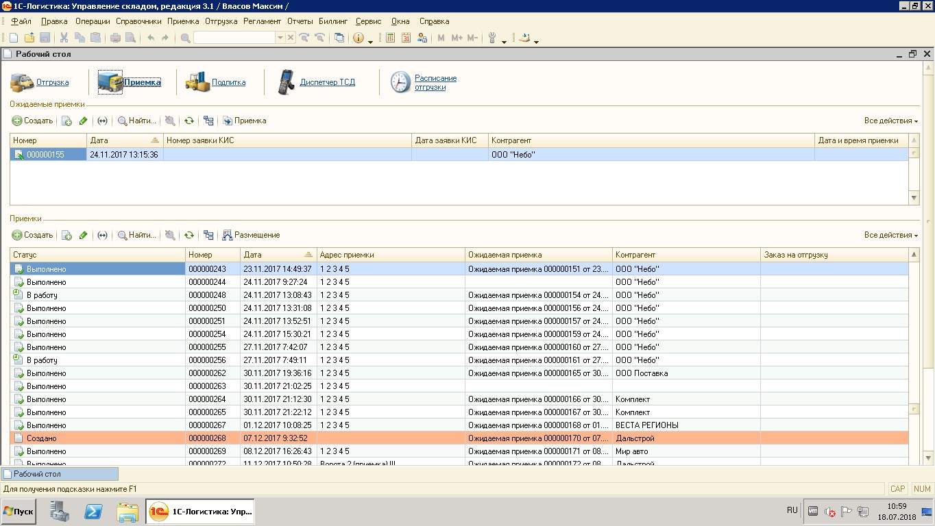This screenshot has width=935, height=526.
Task: Open the Справочники menu
Action: [138, 21]
